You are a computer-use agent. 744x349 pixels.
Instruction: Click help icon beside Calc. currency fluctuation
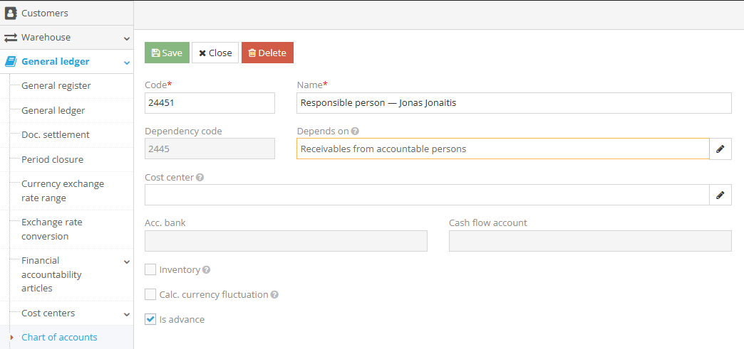coord(274,295)
